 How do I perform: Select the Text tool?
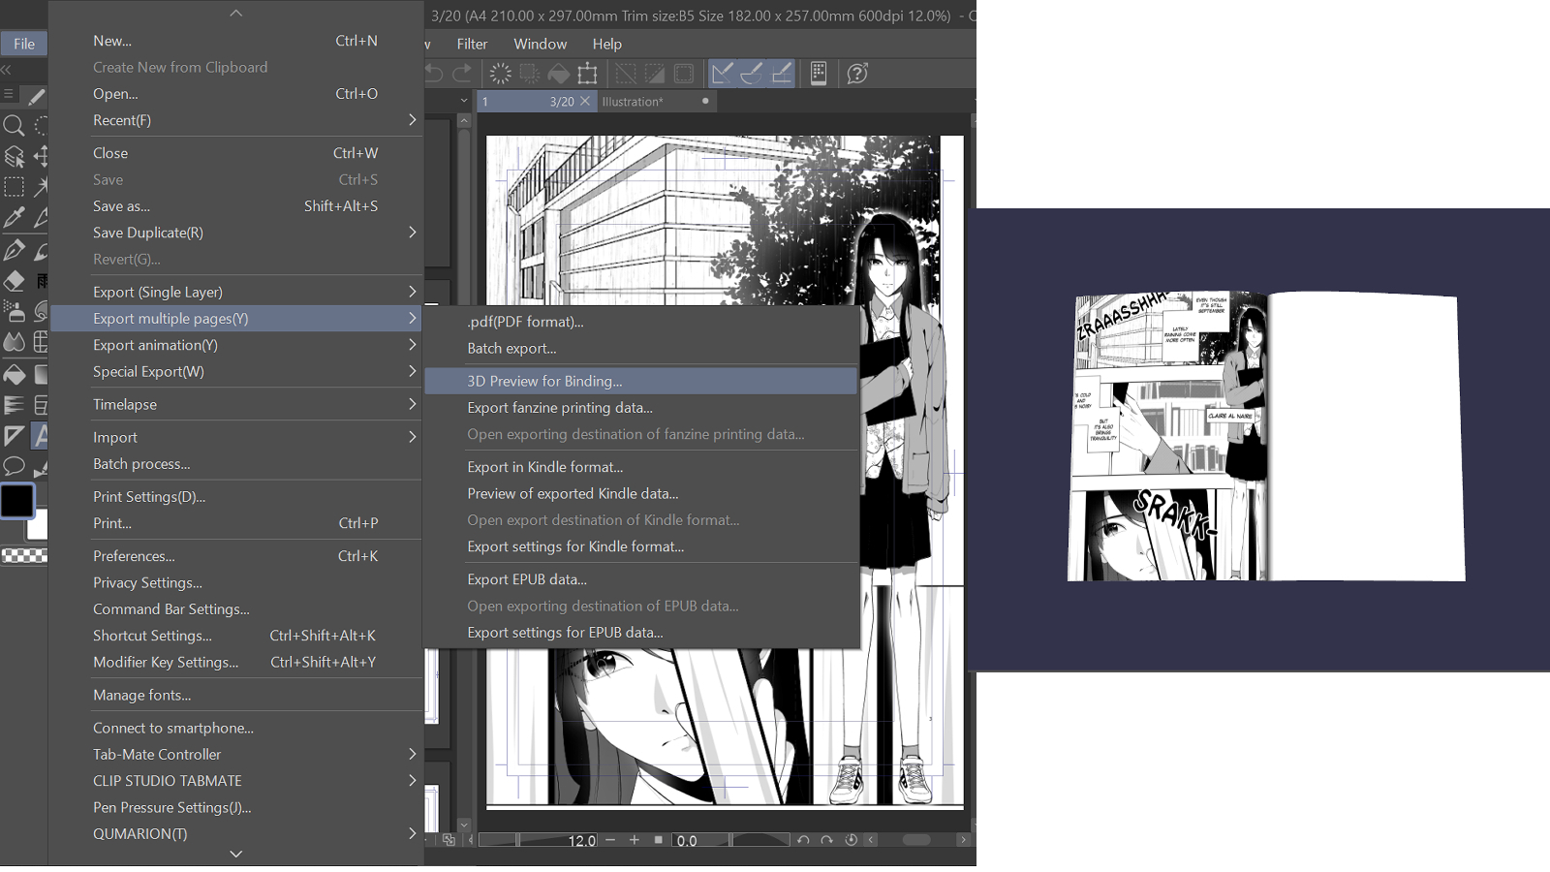(x=40, y=434)
